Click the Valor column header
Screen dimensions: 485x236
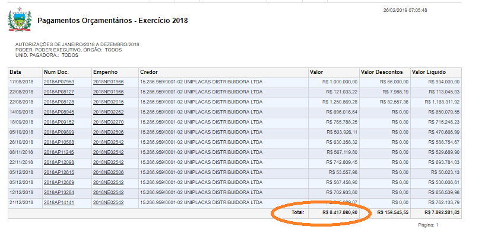pyautogui.click(x=334, y=72)
